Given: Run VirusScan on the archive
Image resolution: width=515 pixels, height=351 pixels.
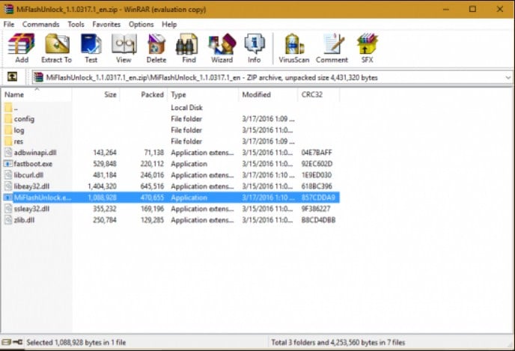Looking at the screenshot, I should point(294,48).
